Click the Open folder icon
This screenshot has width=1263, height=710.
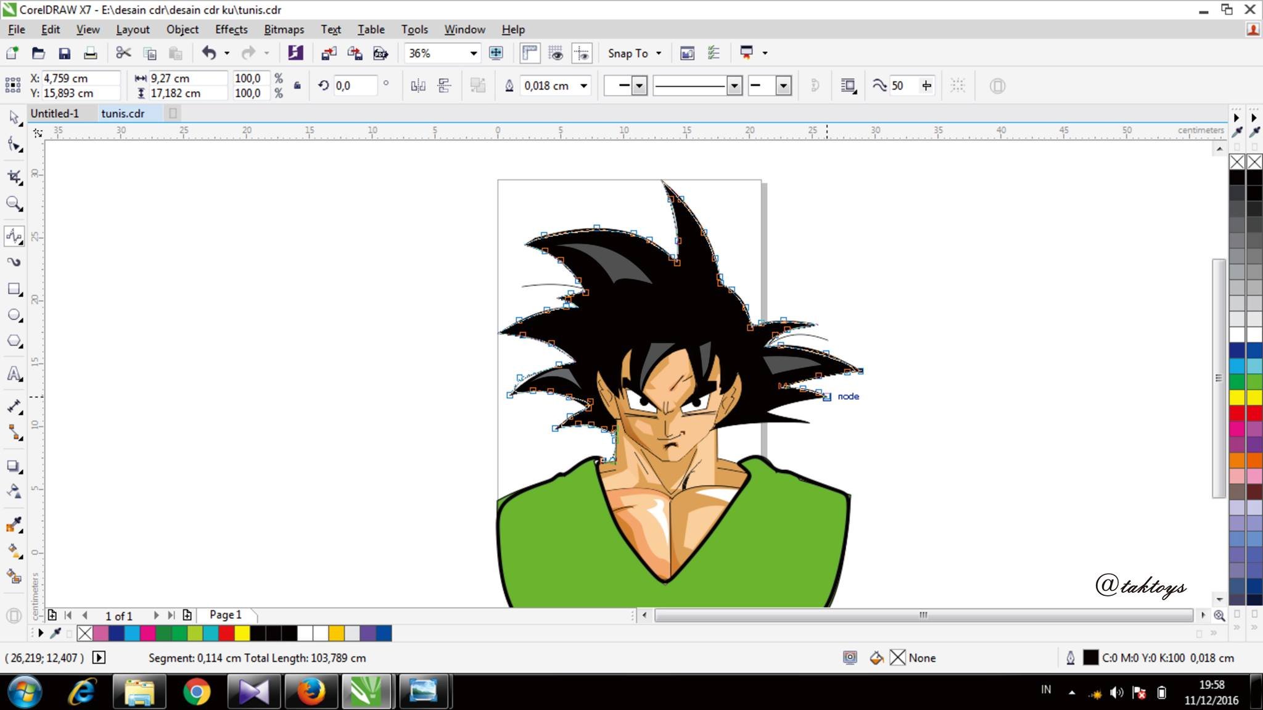38,53
